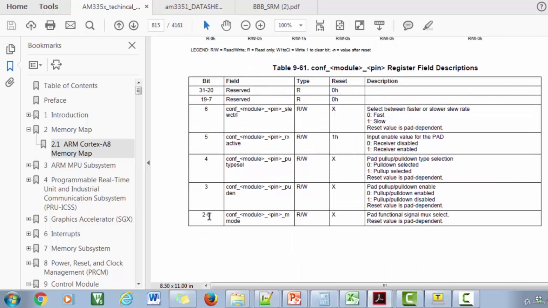Switch to BBB_SRM (2).pdf tab
The width and height of the screenshot is (548, 308).
pyautogui.click(x=276, y=7)
